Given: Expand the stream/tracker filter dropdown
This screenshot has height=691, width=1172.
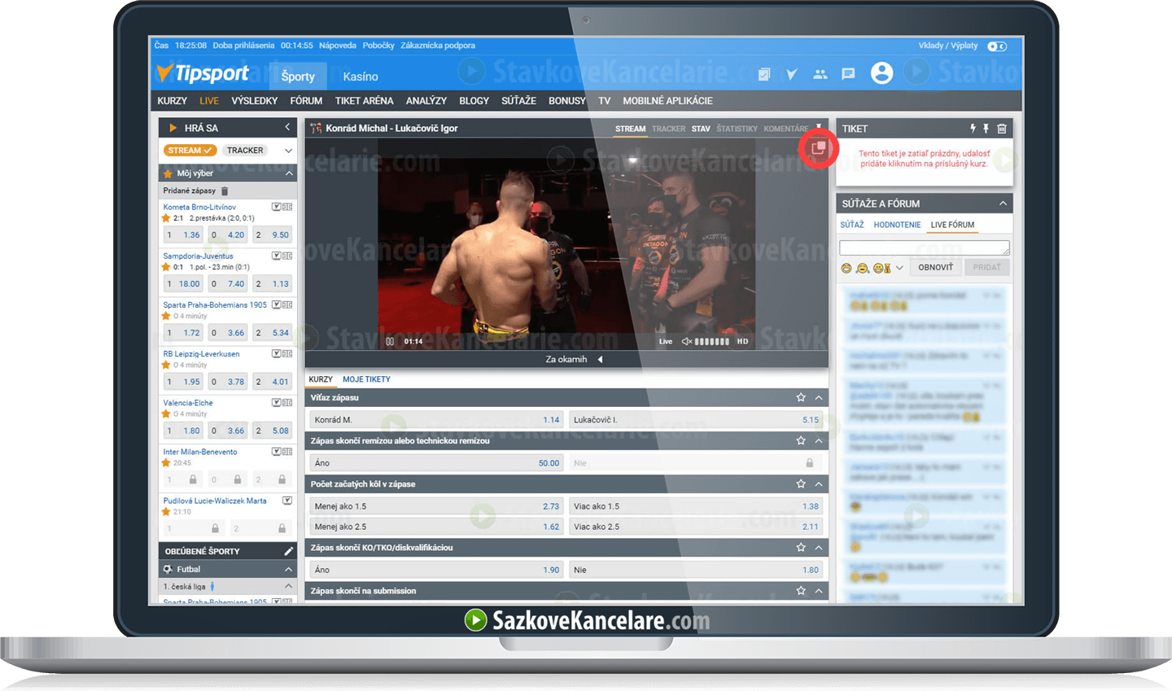Looking at the screenshot, I should (288, 151).
